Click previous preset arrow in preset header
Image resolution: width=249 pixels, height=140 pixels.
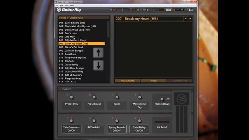pos(186,19)
